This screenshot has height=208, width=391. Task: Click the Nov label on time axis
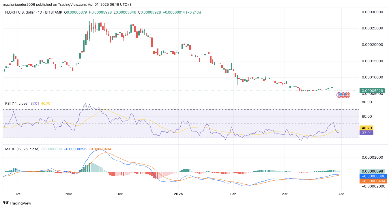pyautogui.click(x=69, y=194)
